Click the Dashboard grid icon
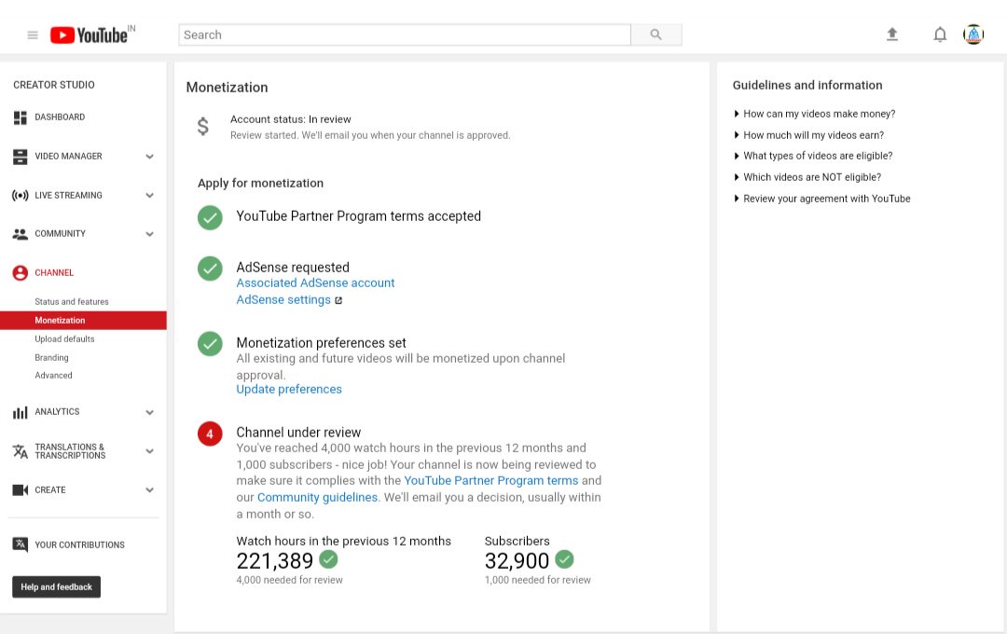 (20, 117)
